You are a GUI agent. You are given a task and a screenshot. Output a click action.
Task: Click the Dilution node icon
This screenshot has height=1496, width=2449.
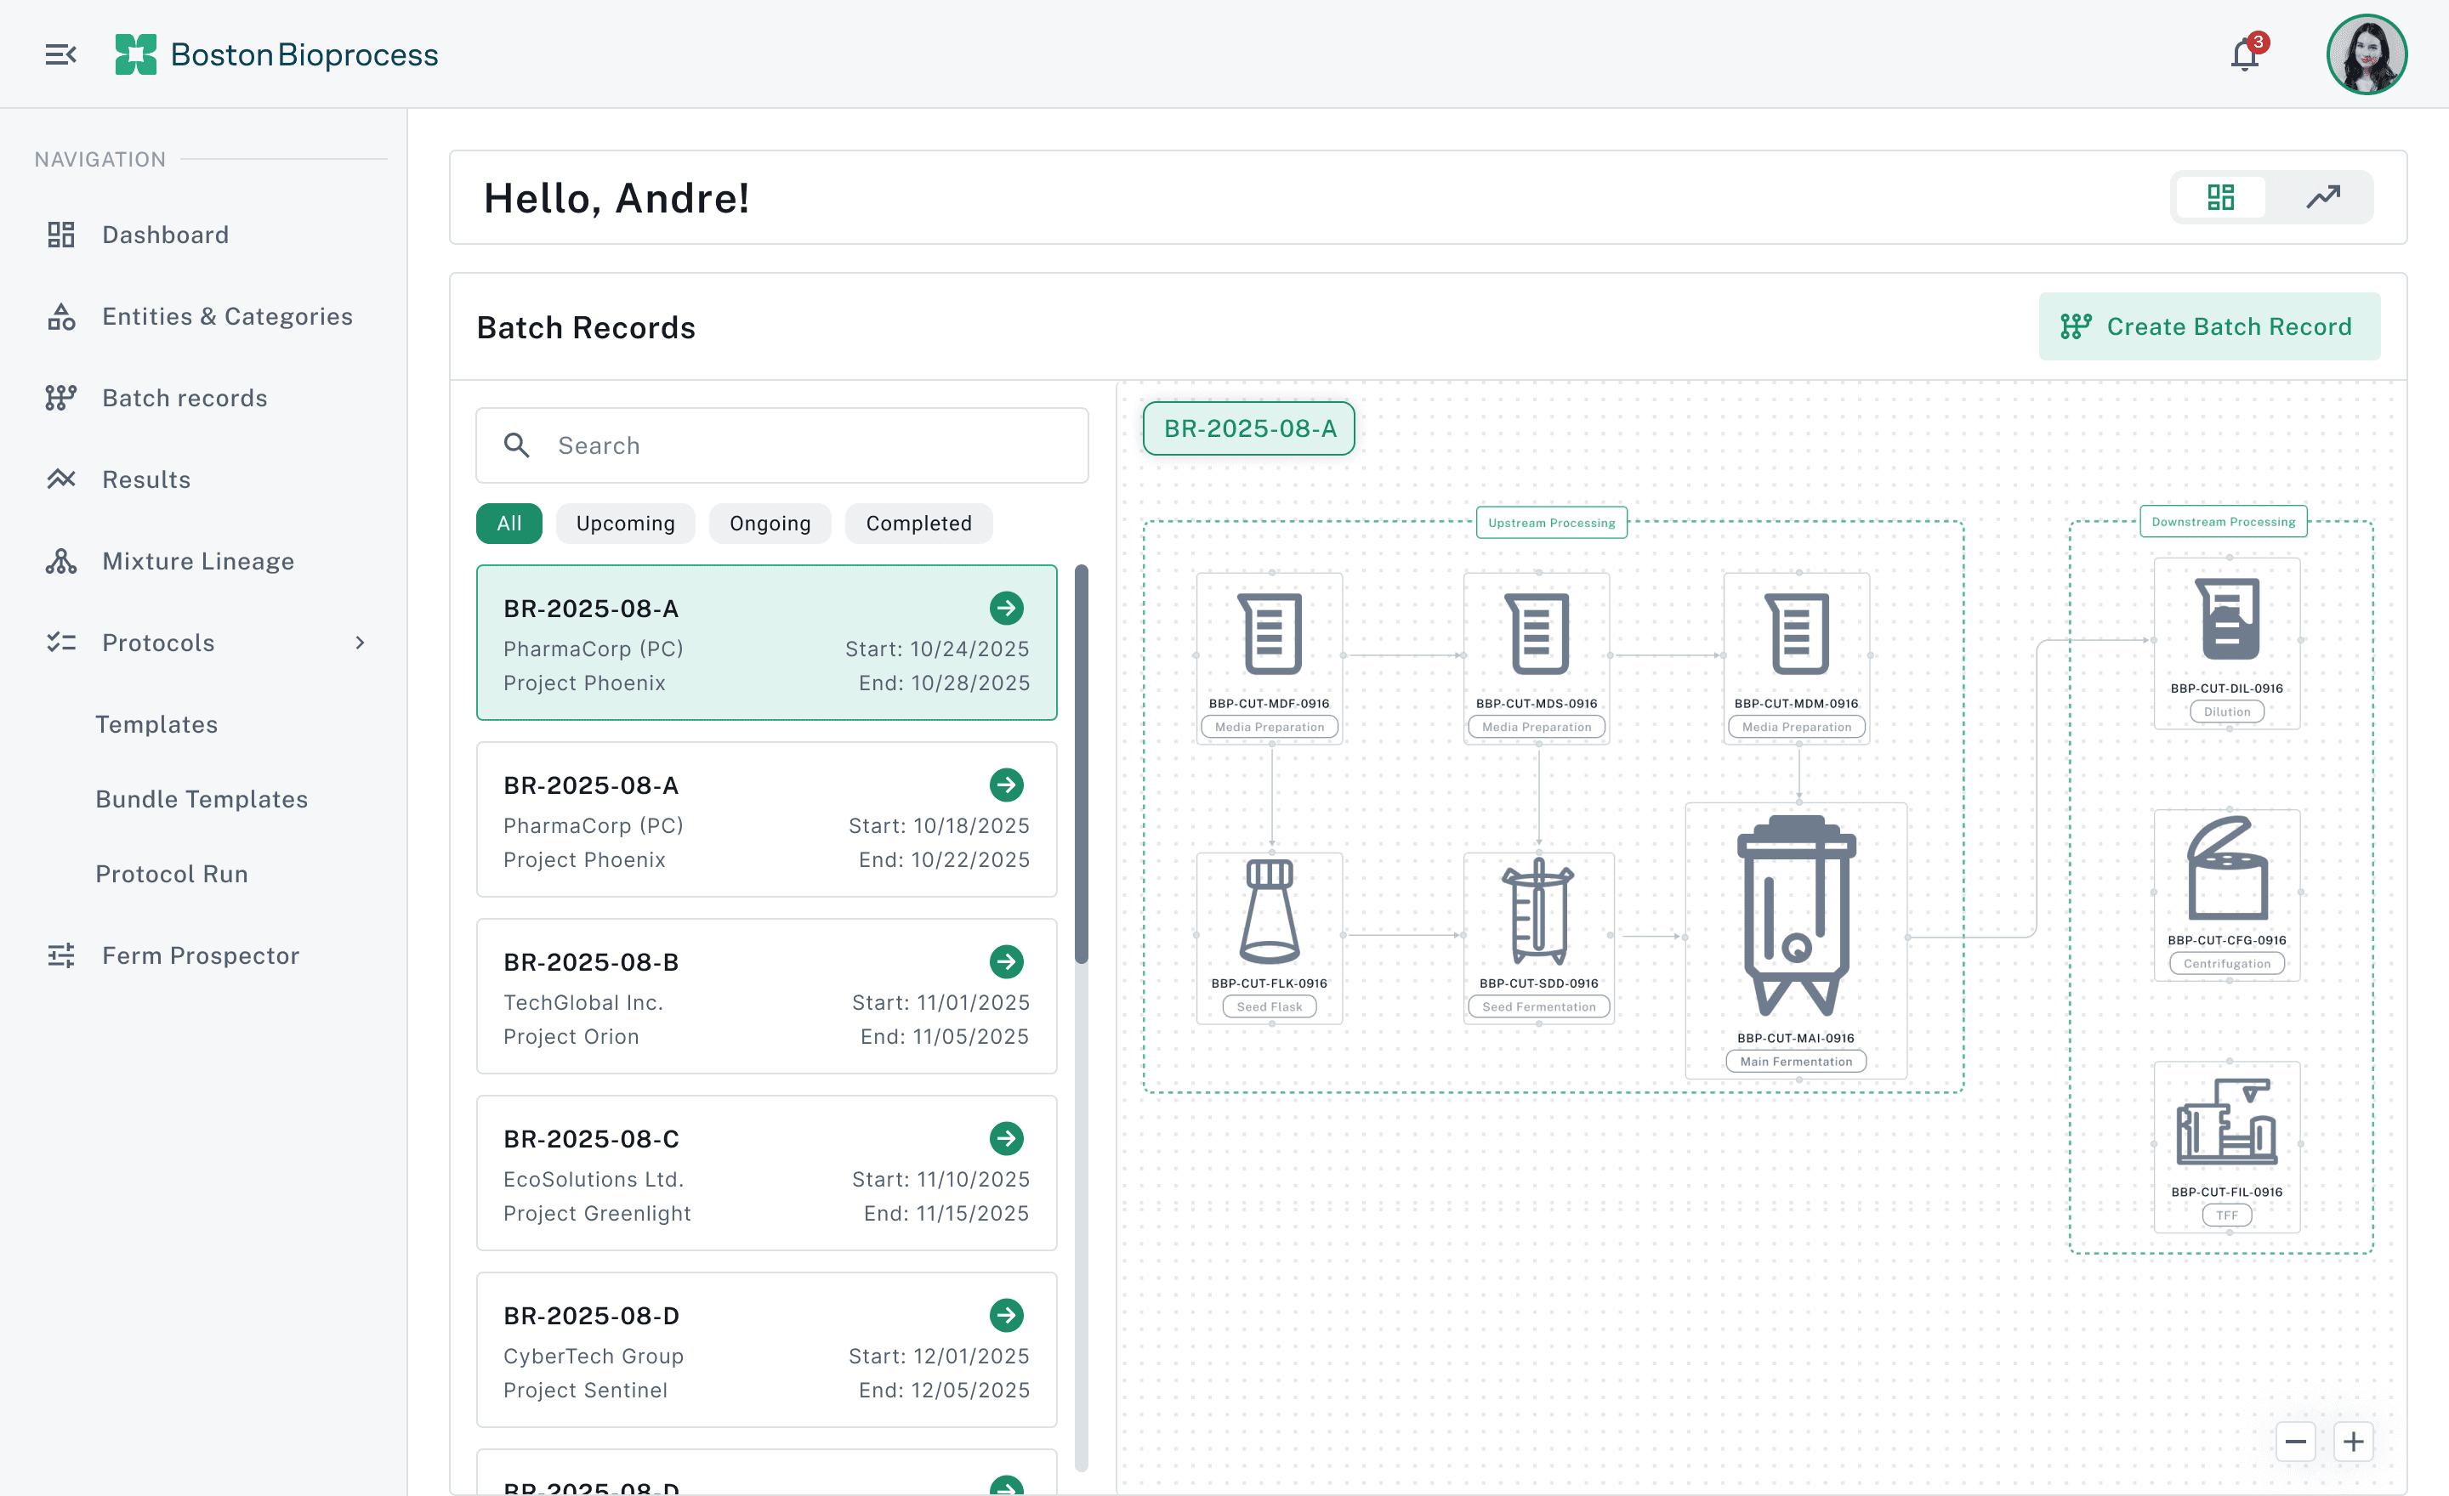click(x=2226, y=620)
